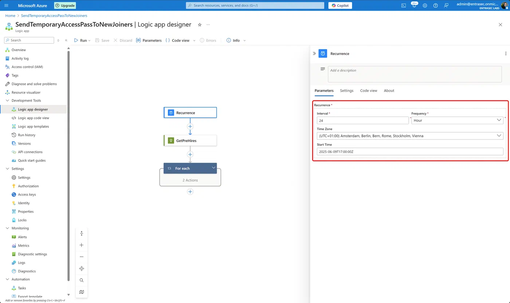Open the Time Zone dropdown
Screen dimensions: 510x303
(410, 136)
